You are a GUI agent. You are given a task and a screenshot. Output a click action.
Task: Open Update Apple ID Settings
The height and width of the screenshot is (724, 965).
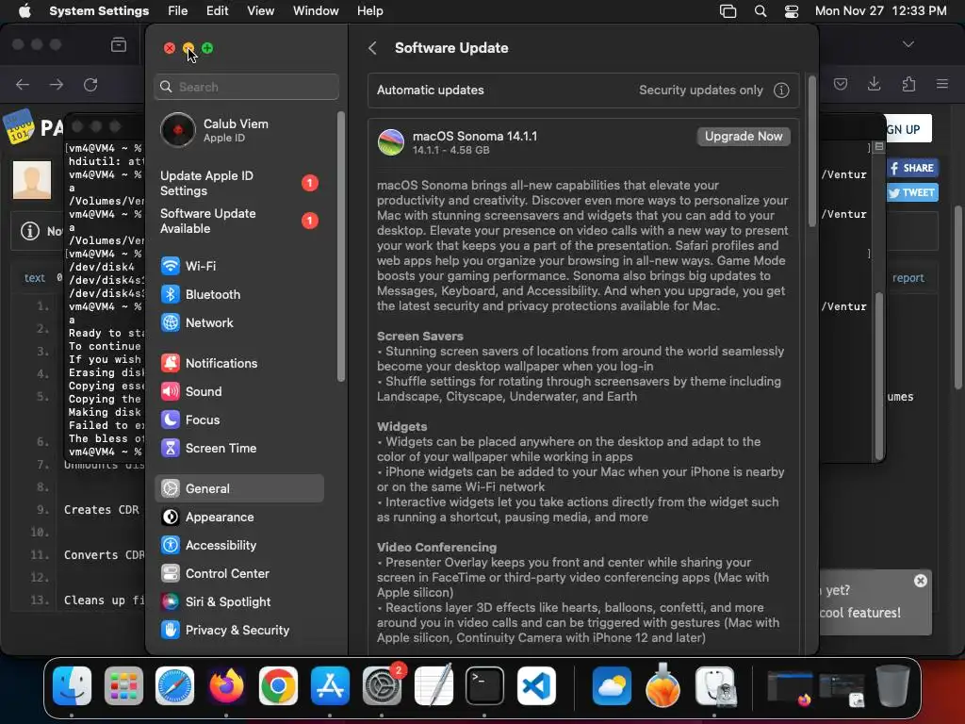pos(238,184)
